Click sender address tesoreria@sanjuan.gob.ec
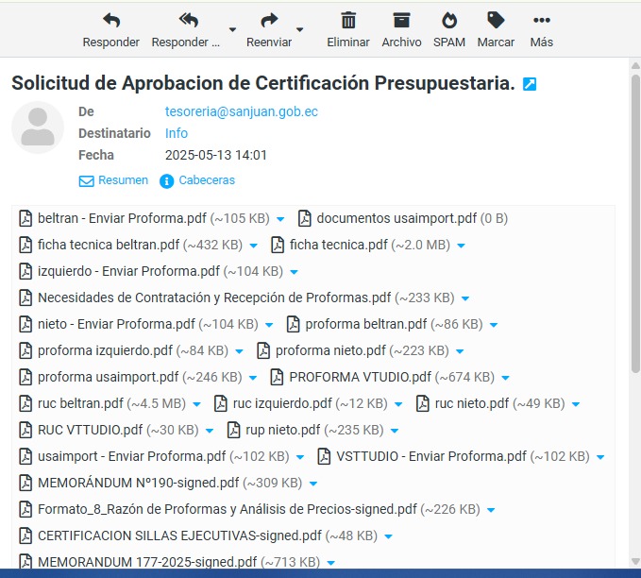 (241, 111)
